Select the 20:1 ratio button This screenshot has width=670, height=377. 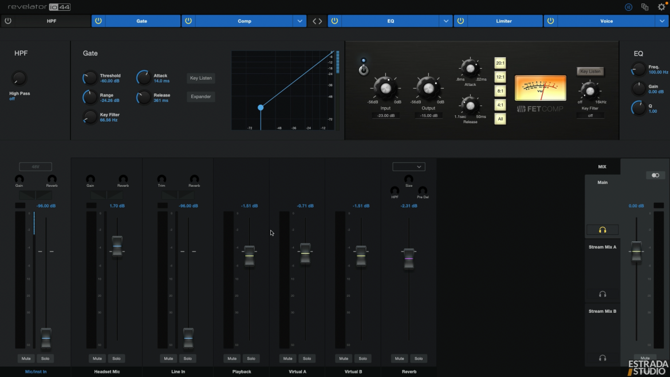(x=500, y=63)
